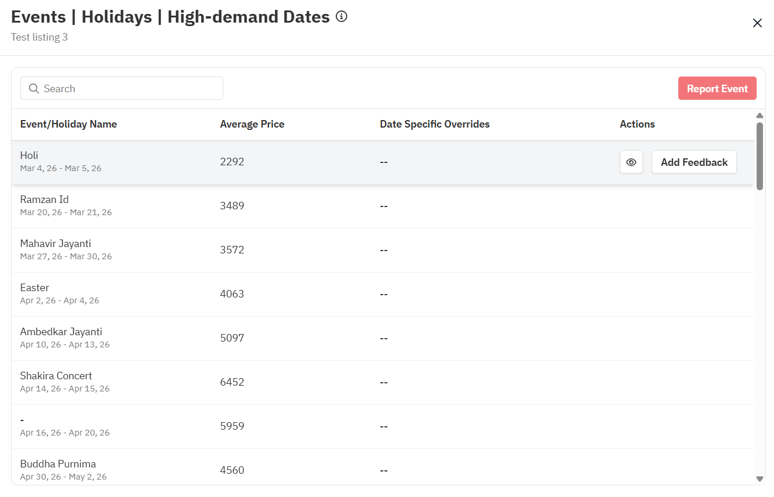
Task: Click the scrollbar up arrow
Action: 760,115
